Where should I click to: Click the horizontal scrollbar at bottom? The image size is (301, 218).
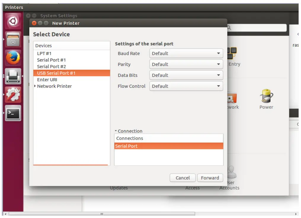pos(102,214)
